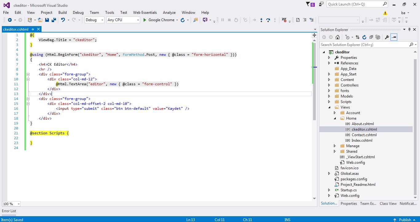Open Properties wrench icon in Solution Explorer
The height and width of the screenshot is (222, 420).
point(387,37)
